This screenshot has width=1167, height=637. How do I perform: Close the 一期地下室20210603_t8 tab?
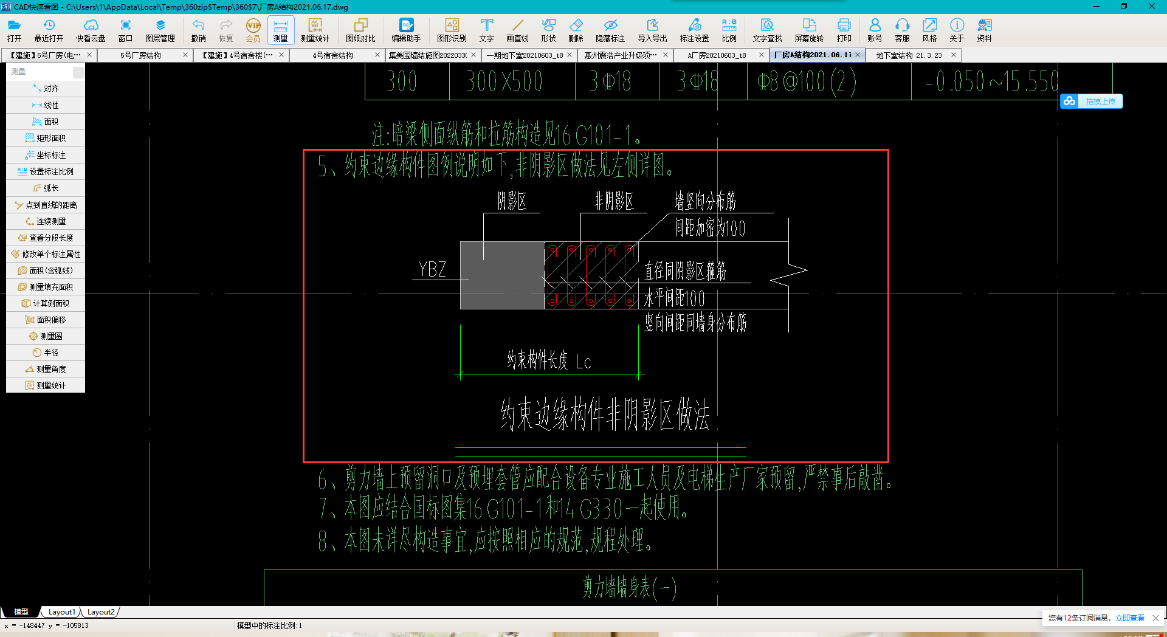tap(570, 55)
